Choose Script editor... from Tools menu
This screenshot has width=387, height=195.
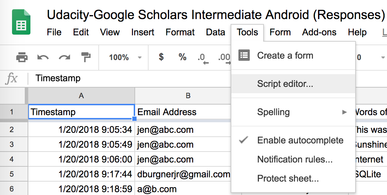[x=285, y=84]
